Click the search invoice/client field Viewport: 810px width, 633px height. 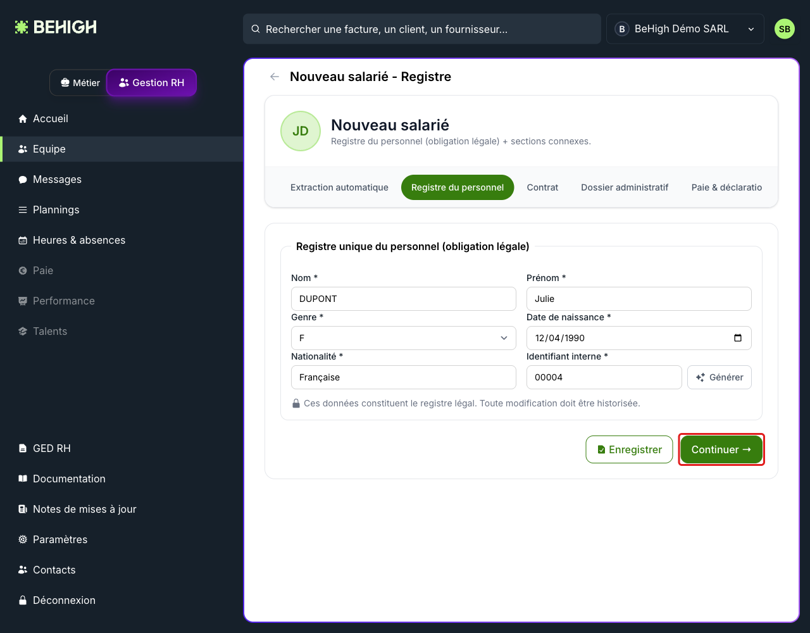422,29
